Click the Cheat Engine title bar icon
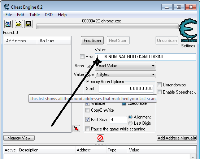 click(6, 7)
